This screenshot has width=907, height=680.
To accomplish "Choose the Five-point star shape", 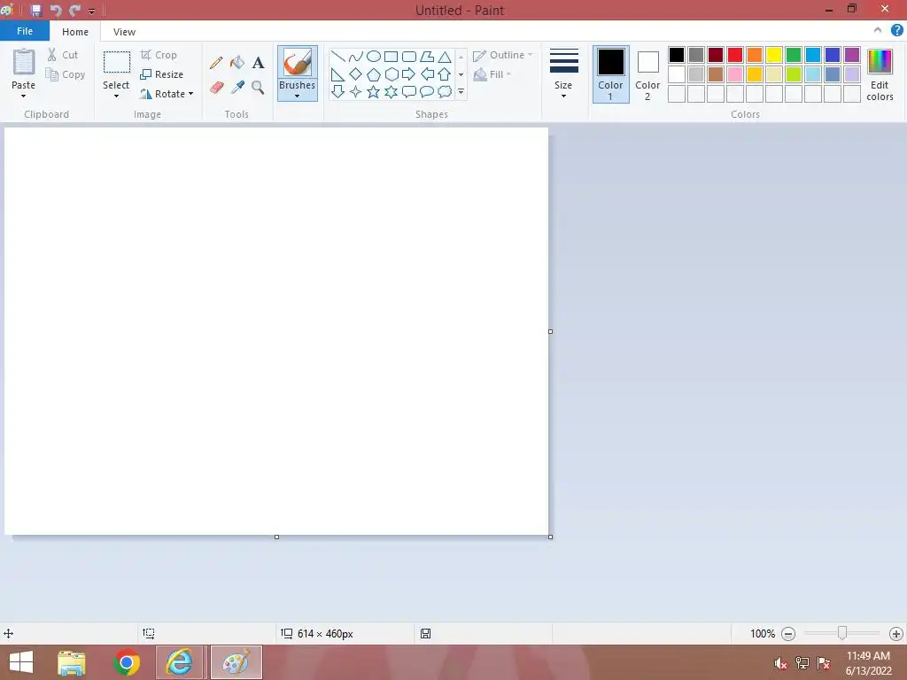I will (x=374, y=91).
